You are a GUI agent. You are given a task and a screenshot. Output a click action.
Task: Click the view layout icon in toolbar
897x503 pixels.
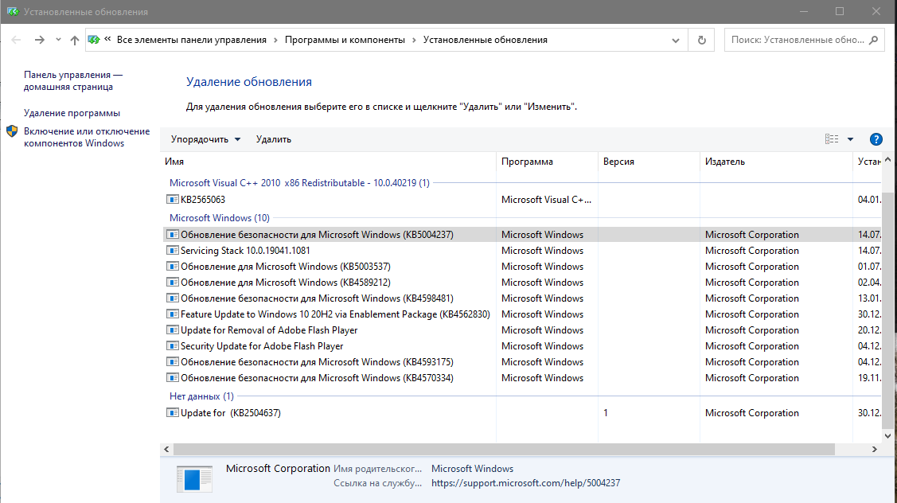pyautogui.click(x=832, y=139)
